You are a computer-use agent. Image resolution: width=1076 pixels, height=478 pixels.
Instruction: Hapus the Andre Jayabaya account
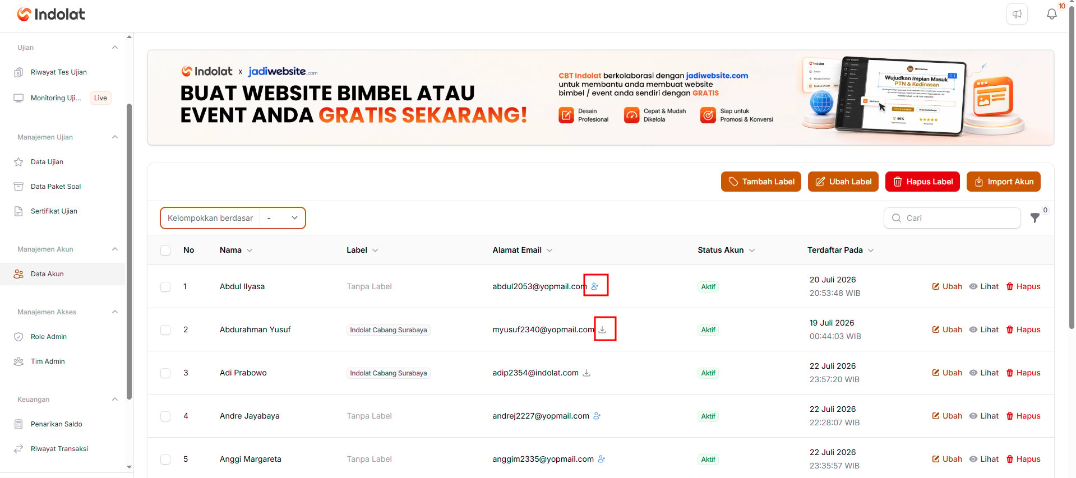[1023, 416]
